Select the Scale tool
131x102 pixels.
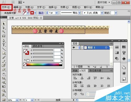[x=4, y=78]
